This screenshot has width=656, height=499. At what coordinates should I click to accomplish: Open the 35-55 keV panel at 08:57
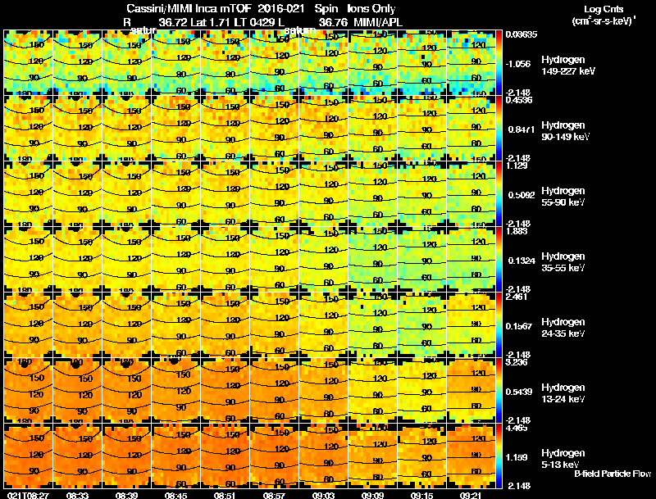coord(274,259)
